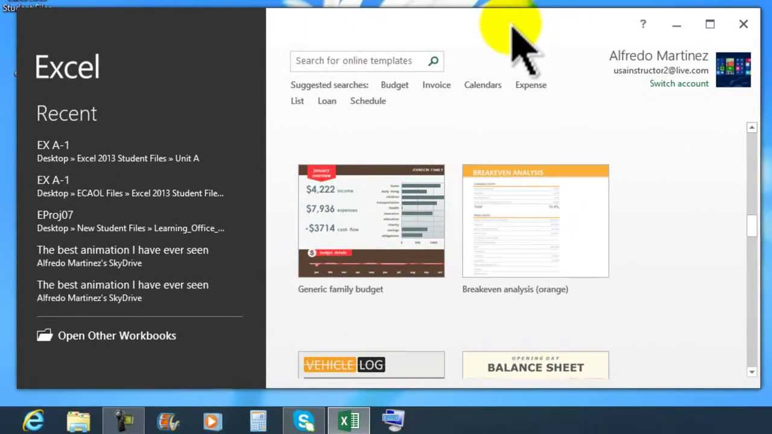Click the Breakeven analysis (orange) caption
This screenshot has height=434, width=772.
pos(515,289)
